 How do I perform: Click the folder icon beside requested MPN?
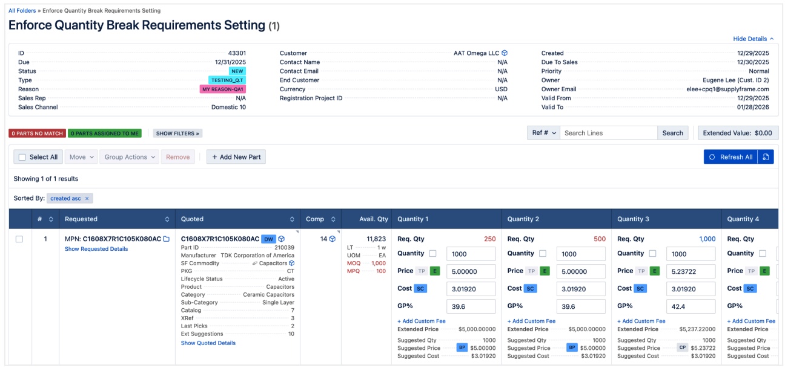click(167, 239)
